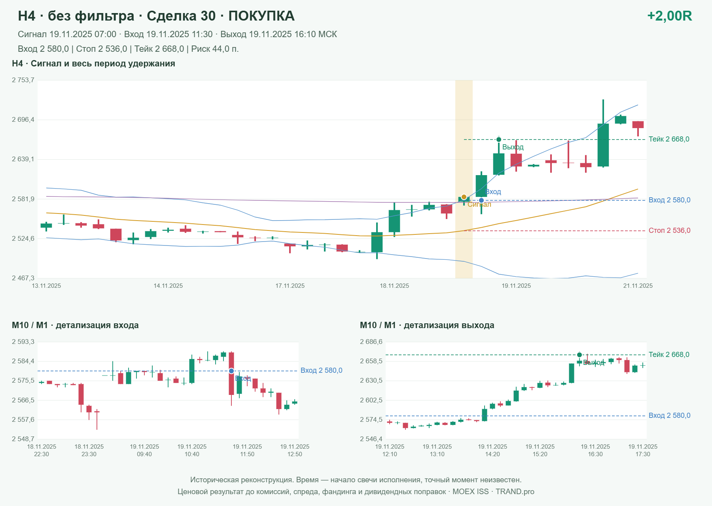712x506 pixels.
Task: Click the 14.11.2025 date axis label
Action: (x=168, y=286)
